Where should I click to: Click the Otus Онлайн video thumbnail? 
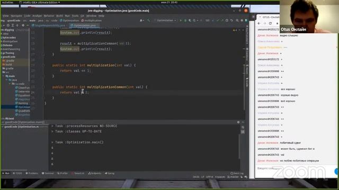309,16
